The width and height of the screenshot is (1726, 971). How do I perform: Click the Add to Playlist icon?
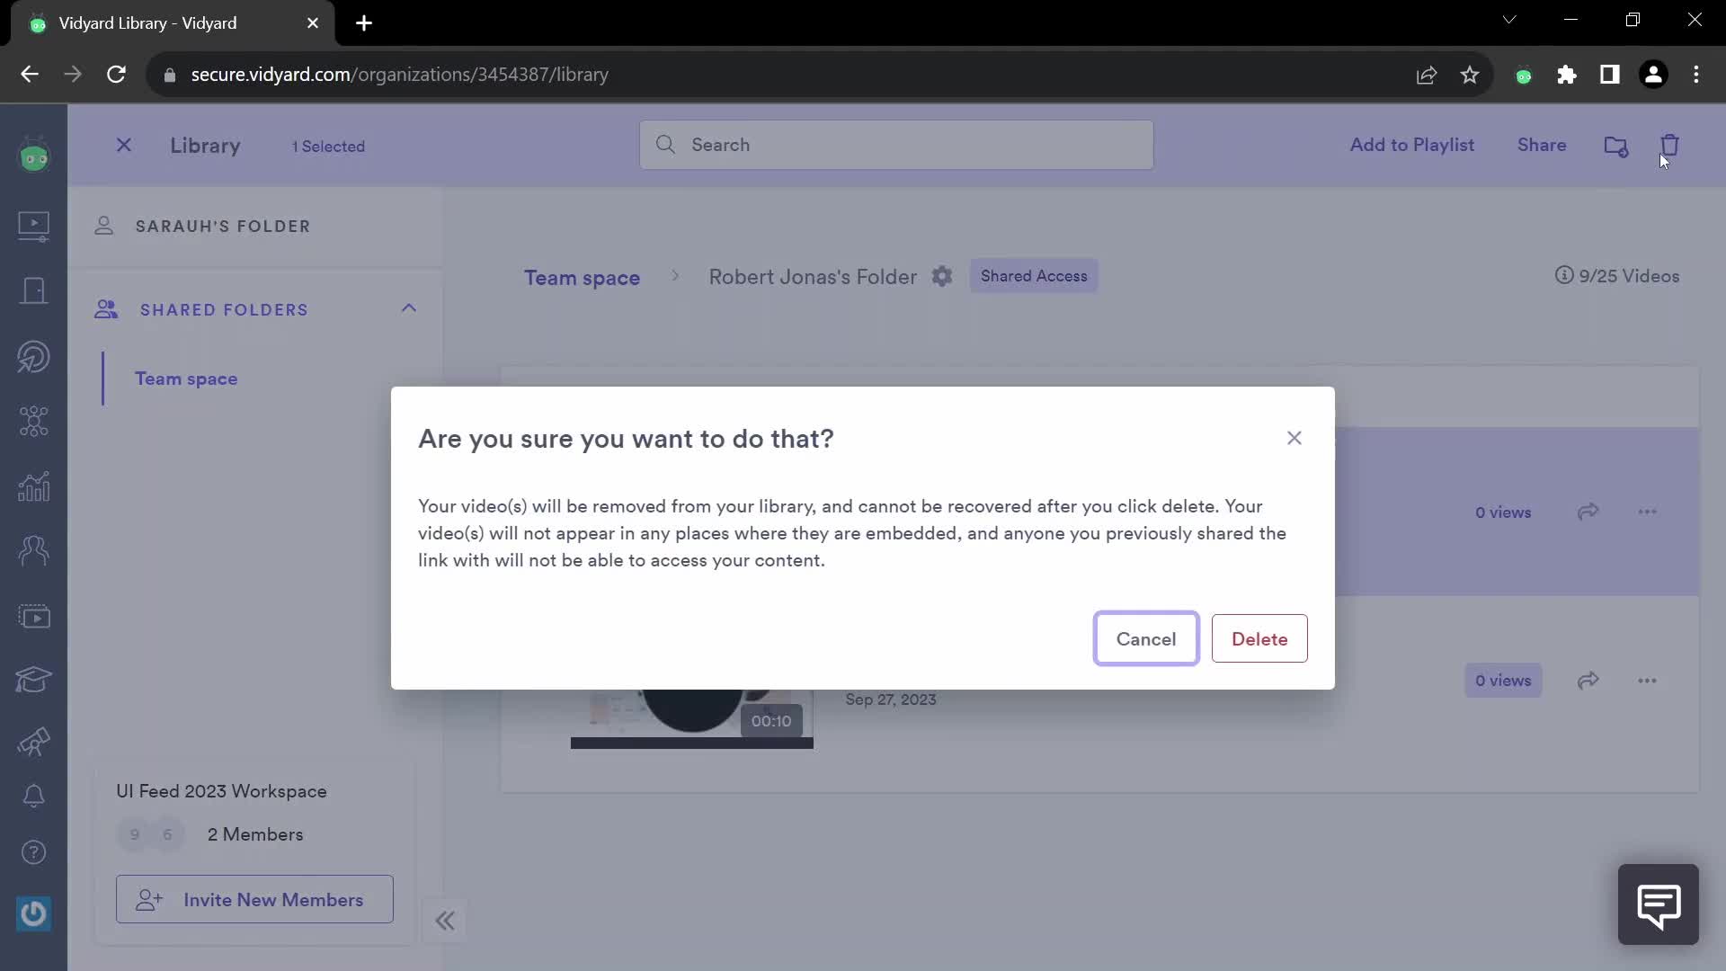tap(1413, 144)
